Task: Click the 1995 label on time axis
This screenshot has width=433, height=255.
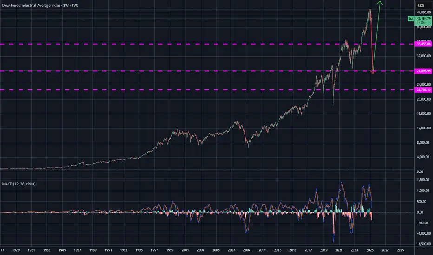Action: click(139, 250)
